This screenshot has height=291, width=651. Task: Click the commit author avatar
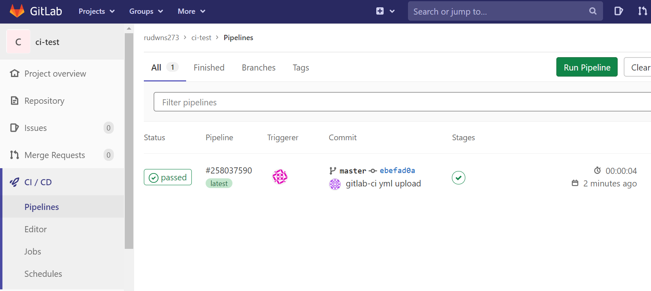[x=335, y=184]
